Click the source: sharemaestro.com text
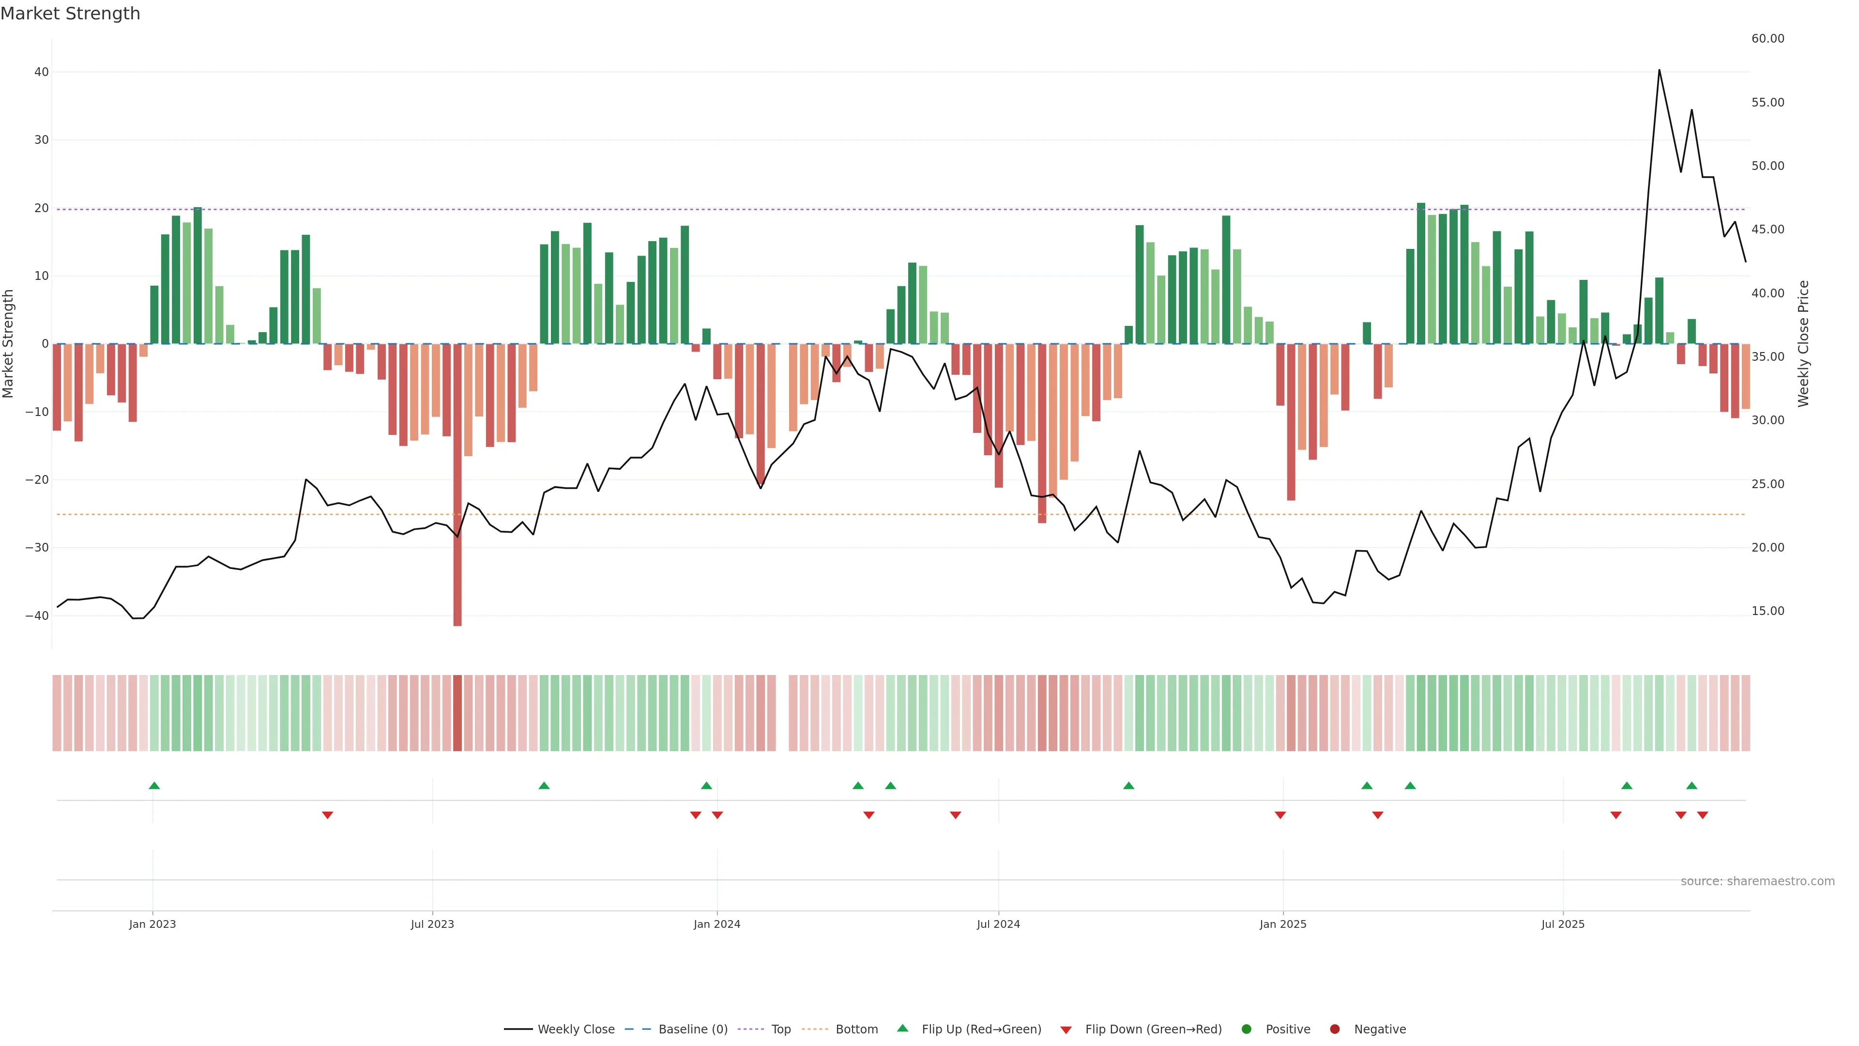This screenshot has height=1046, width=1859. [x=1757, y=881]
